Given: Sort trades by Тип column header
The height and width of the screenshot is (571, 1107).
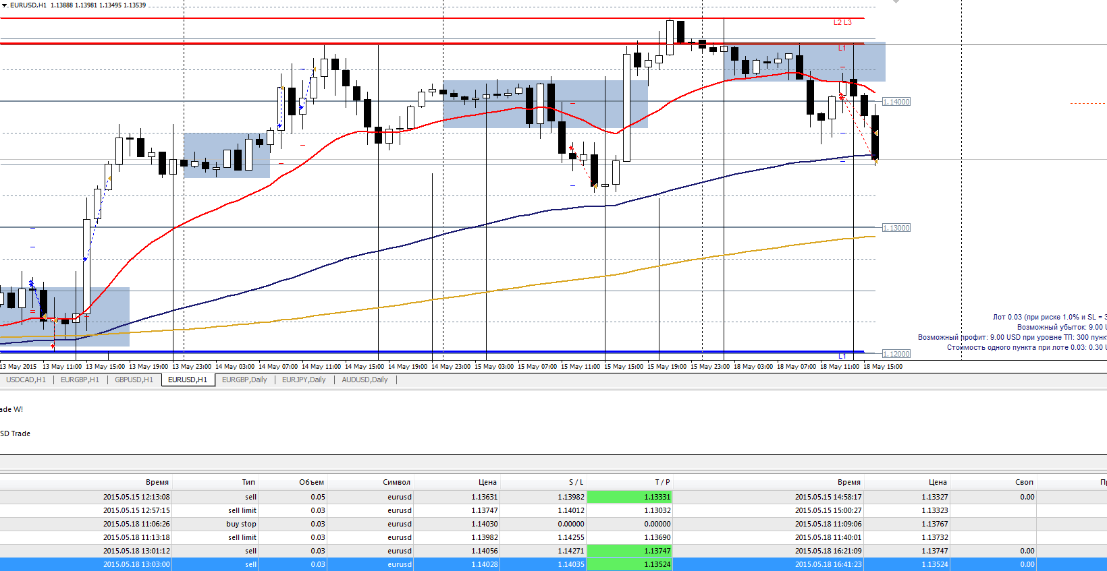Looking at the screenshot, I should point(248,482).
